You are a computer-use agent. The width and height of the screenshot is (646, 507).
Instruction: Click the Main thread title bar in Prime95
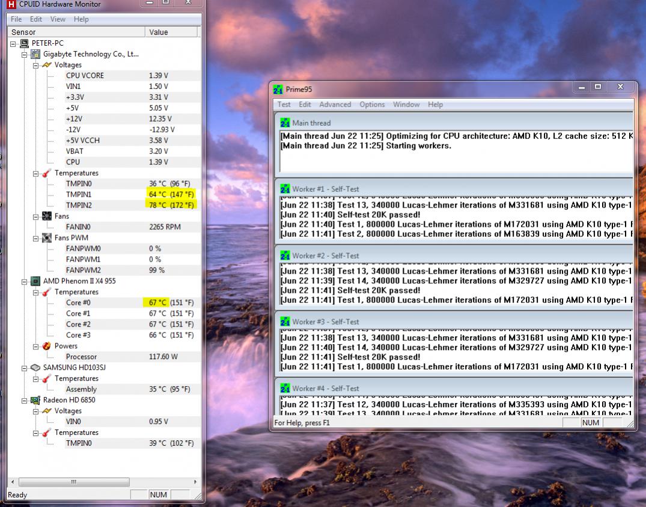click(x=454, y=123)
